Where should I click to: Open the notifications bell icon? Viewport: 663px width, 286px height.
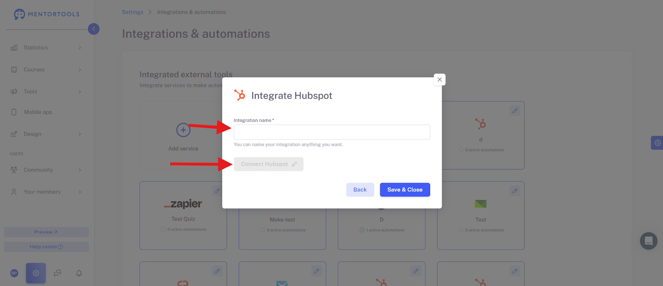tap(79, 273)
